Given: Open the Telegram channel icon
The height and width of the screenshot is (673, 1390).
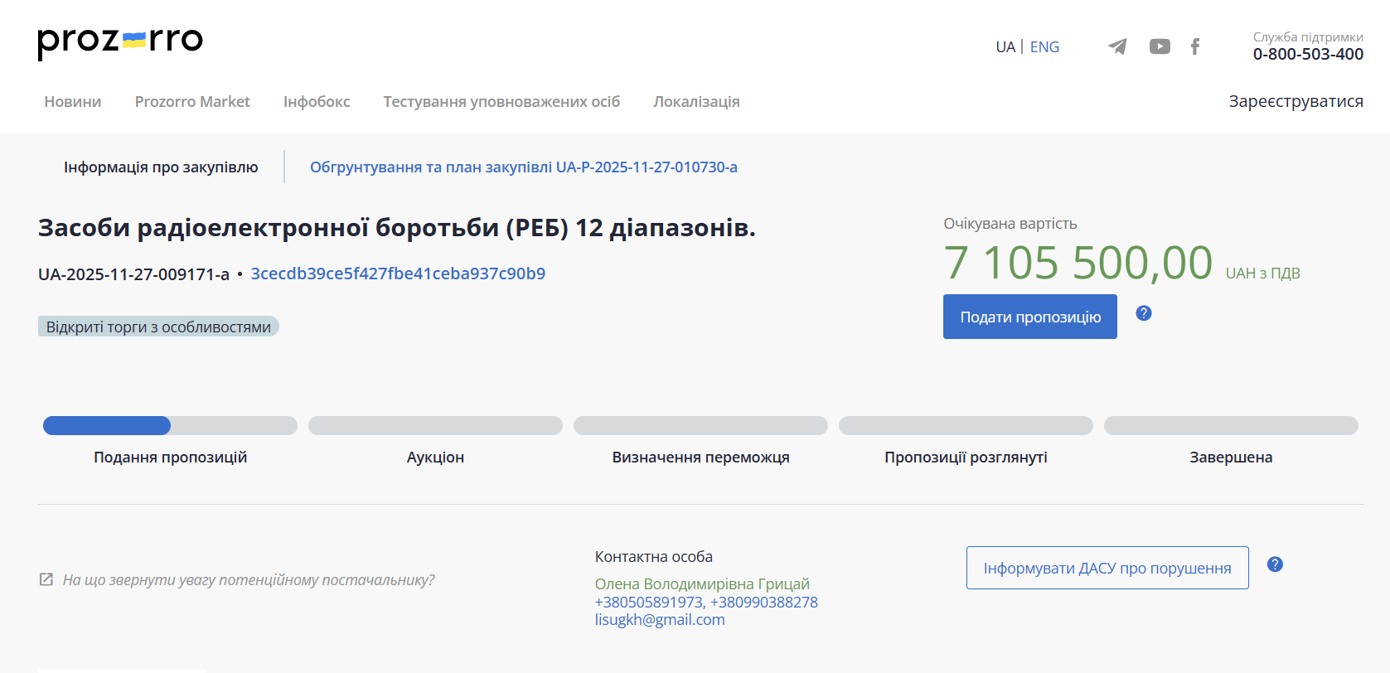Looking at the screenshot, I should 1117,46.
